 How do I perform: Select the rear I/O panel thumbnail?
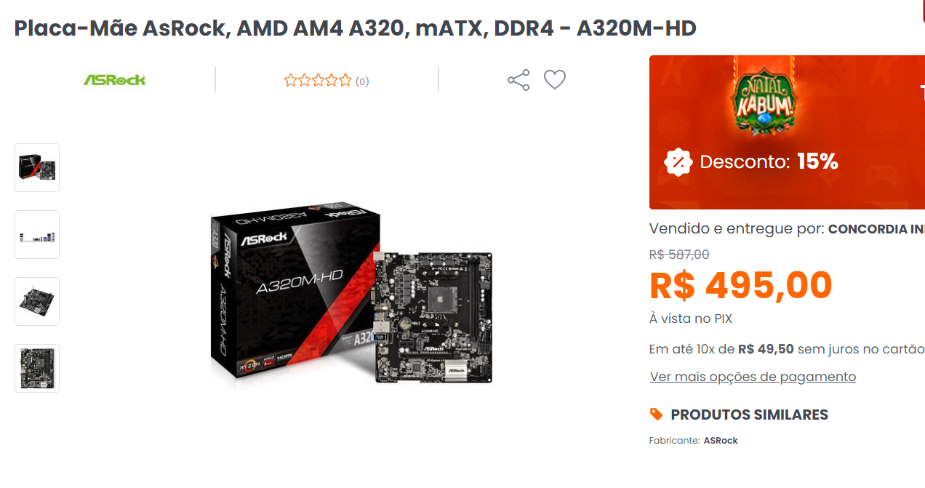[x=37, y=234]
